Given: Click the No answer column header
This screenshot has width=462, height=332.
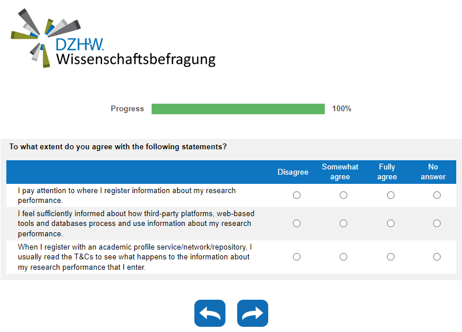Looking at the screenshot, I should 433,172.
